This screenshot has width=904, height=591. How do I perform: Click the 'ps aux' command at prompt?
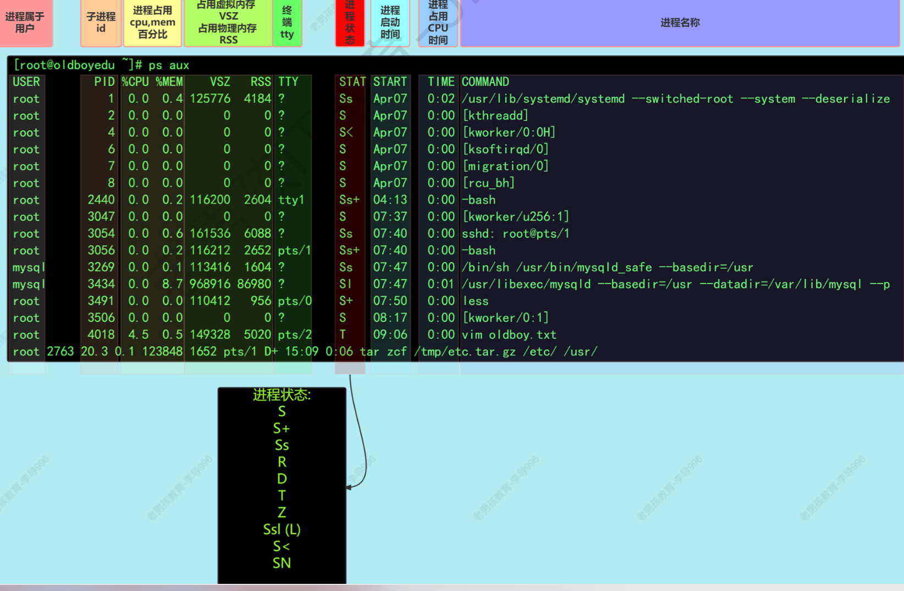point(169,65)
